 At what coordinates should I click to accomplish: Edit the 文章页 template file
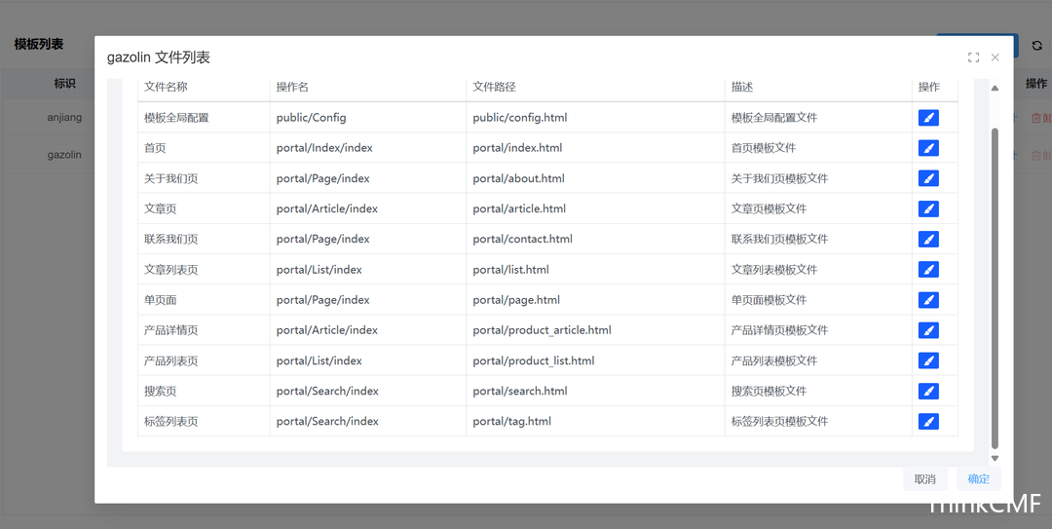tap(928, 208)
